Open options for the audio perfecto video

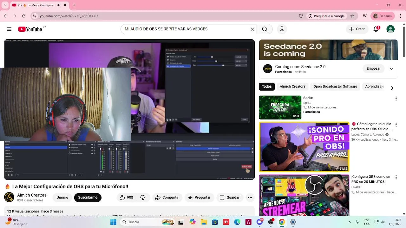[x=396, y=125]
